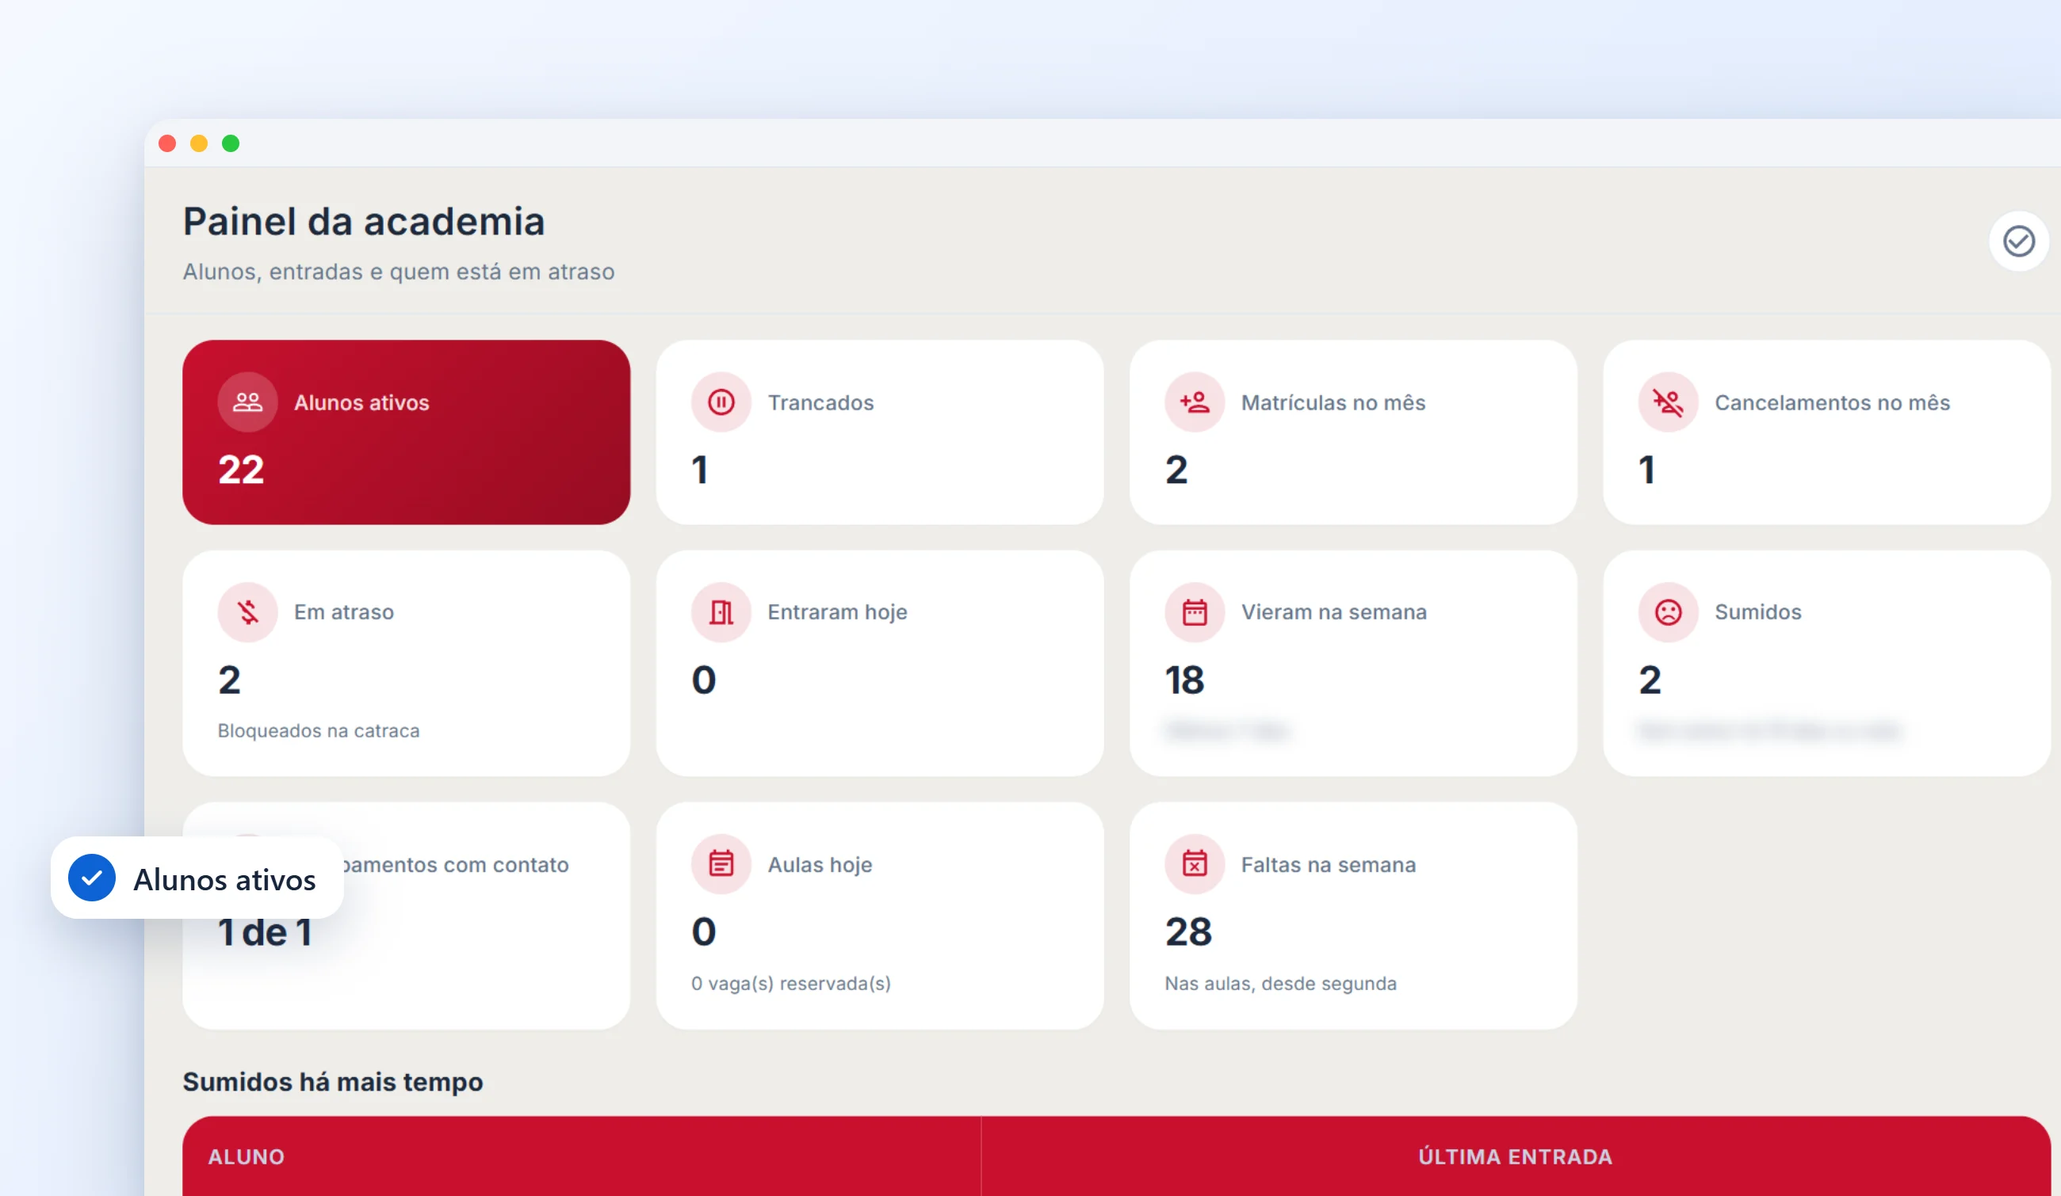Click the Entraram hoje door icon
Viewport: 2061px width, 1196px height.
pos(721,612)
